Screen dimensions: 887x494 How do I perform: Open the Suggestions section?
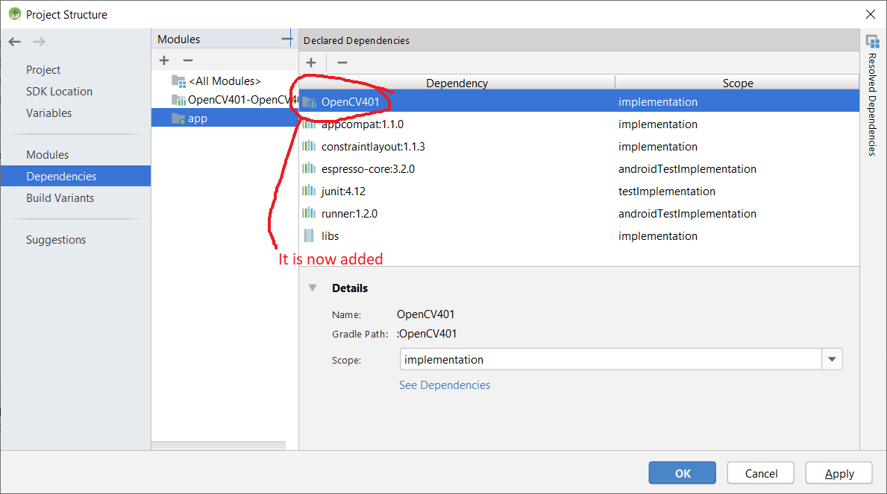coord(56,240)
